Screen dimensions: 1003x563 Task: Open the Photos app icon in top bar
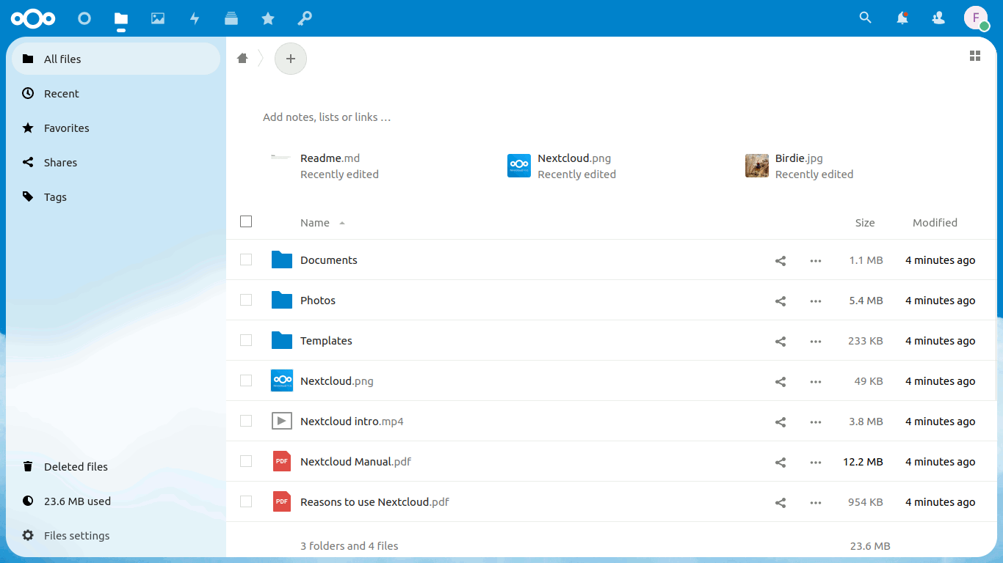(158, 18)
